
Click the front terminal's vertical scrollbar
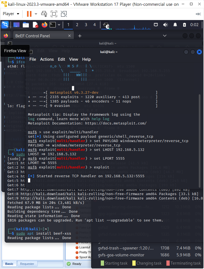pyautogui.click(x=199, y=141)
